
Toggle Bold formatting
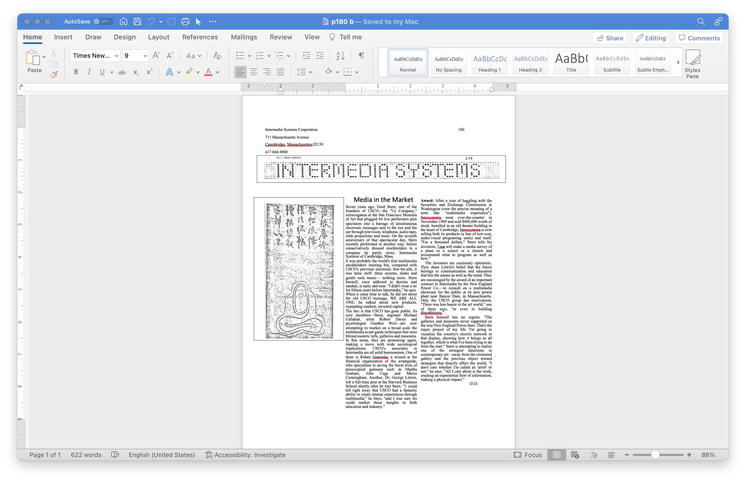click(76, 72)
